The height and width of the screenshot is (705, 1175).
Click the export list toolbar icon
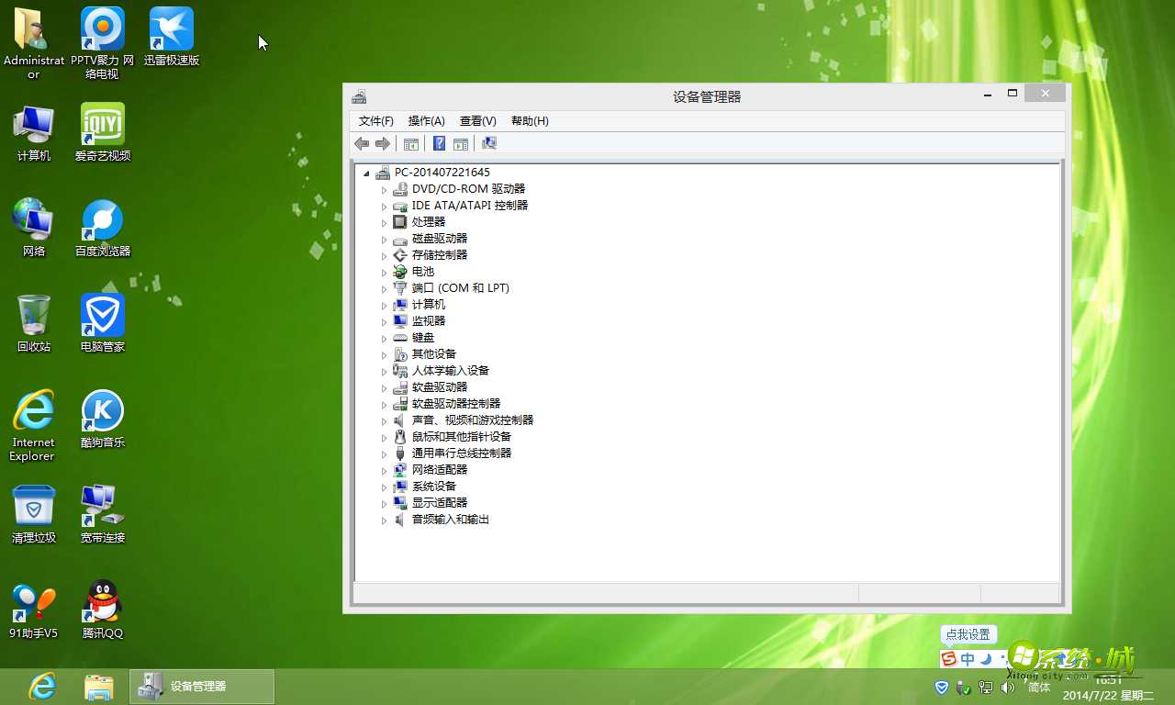pos(460,143)
